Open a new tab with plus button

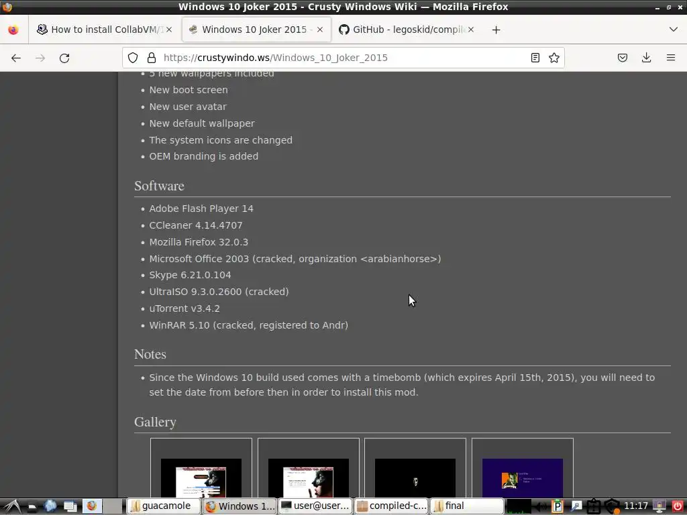click(496, 30)
